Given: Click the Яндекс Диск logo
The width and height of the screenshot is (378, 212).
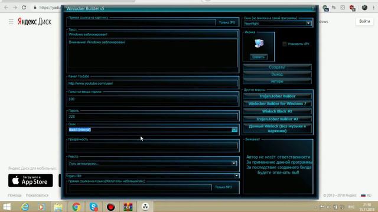Looking at the screenshot, I should coord(34,22).
